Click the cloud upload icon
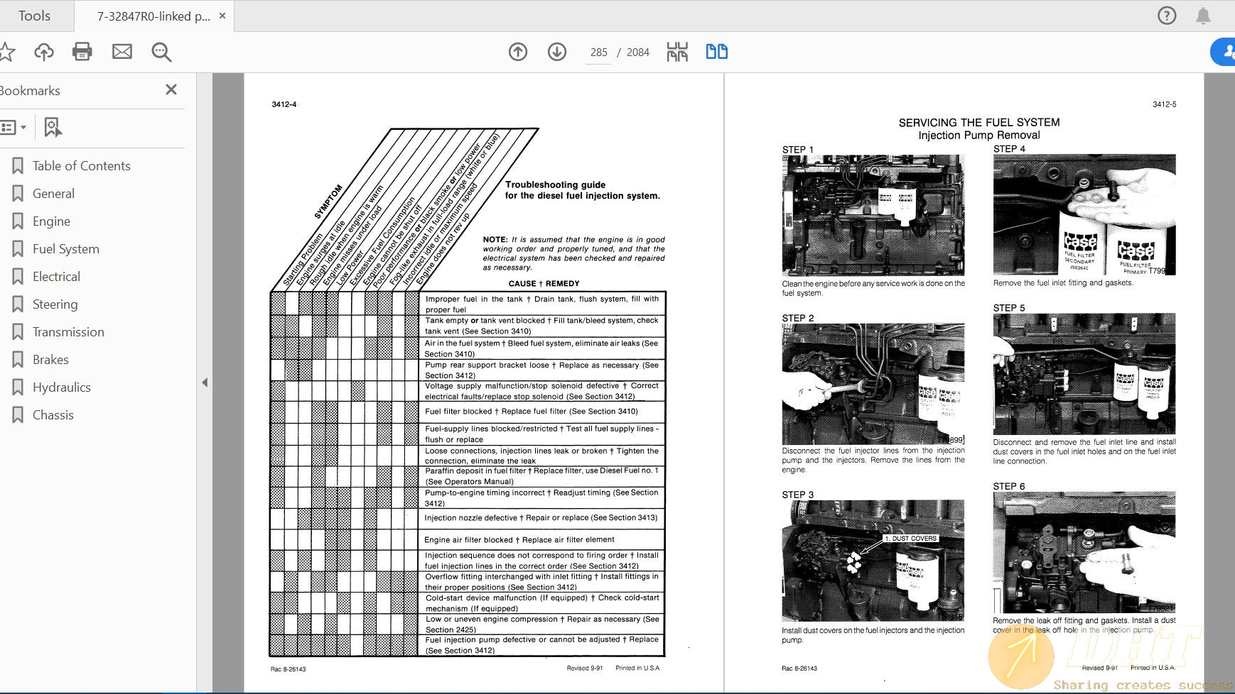The height and width of the screenshot is (694, 1235). coord(44,52)
